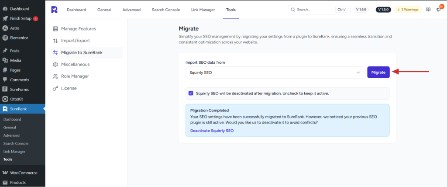Open SureRank Dashboard submenu in WordPress sidebar

pyautogui.click(x=12, y=119)
